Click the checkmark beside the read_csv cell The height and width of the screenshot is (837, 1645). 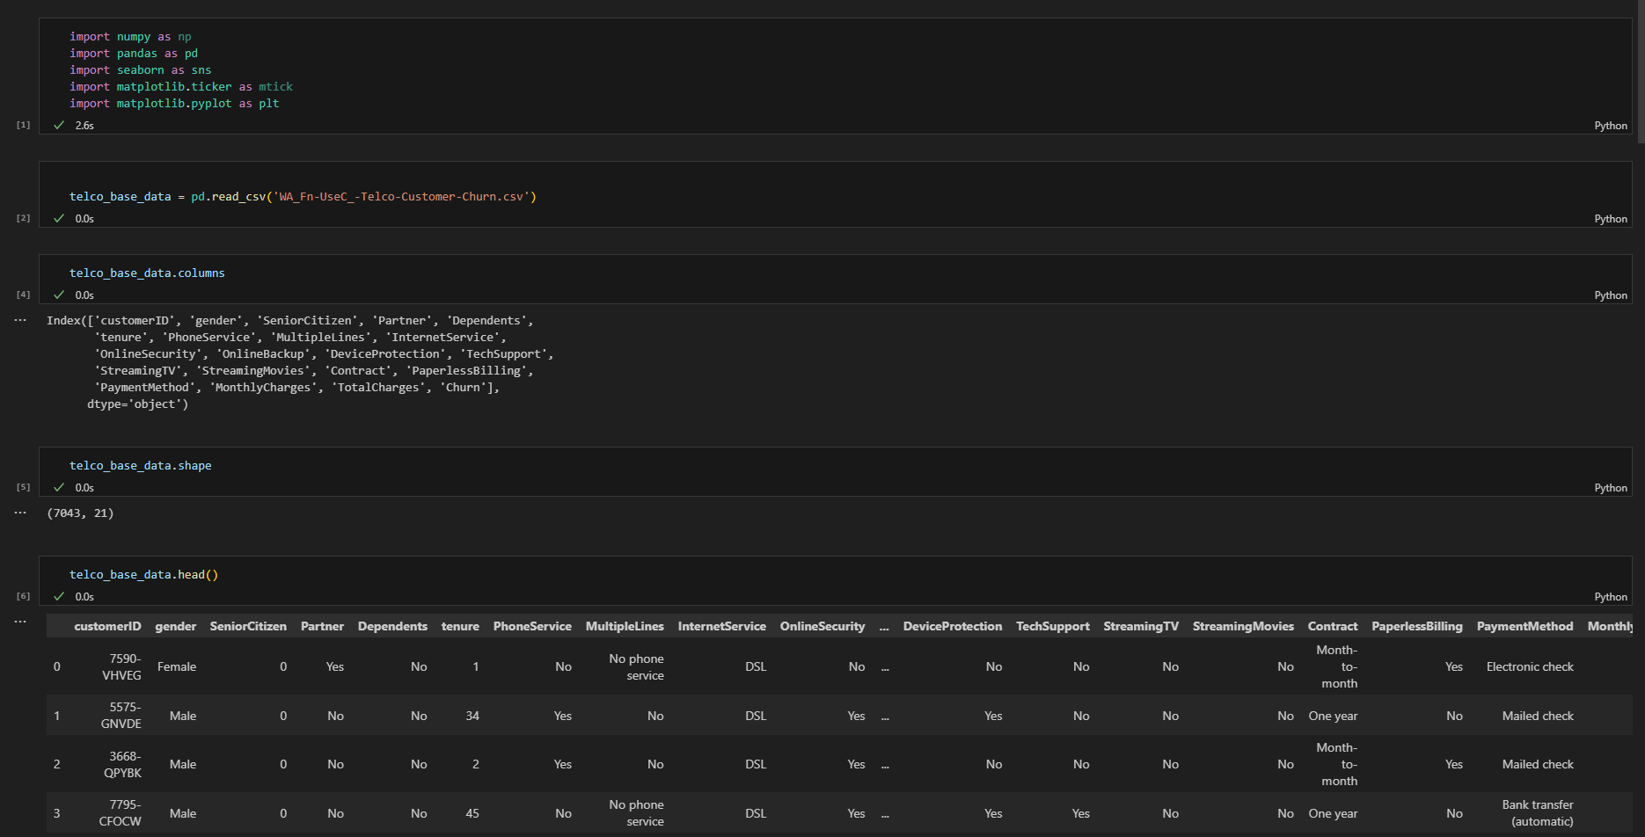pyautogui.click(x=59, y=218)
